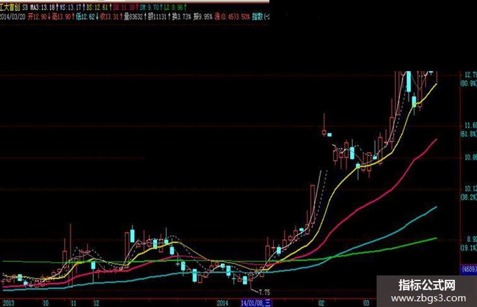Click the LX:8.96 indicator value

click(174, 7)
